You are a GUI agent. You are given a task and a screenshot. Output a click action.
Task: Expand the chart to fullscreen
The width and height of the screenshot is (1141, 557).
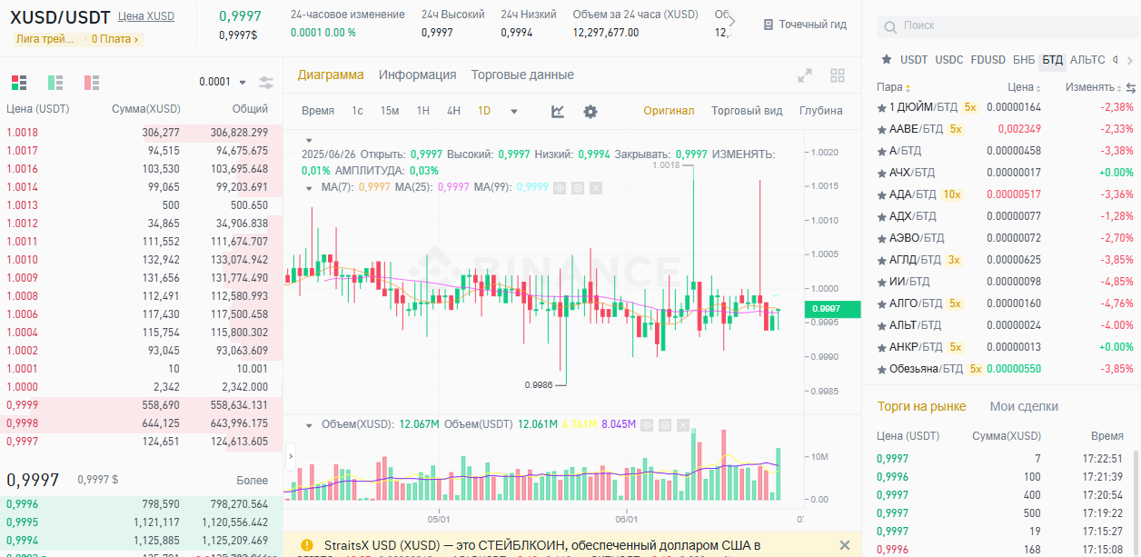coord(804,75)
